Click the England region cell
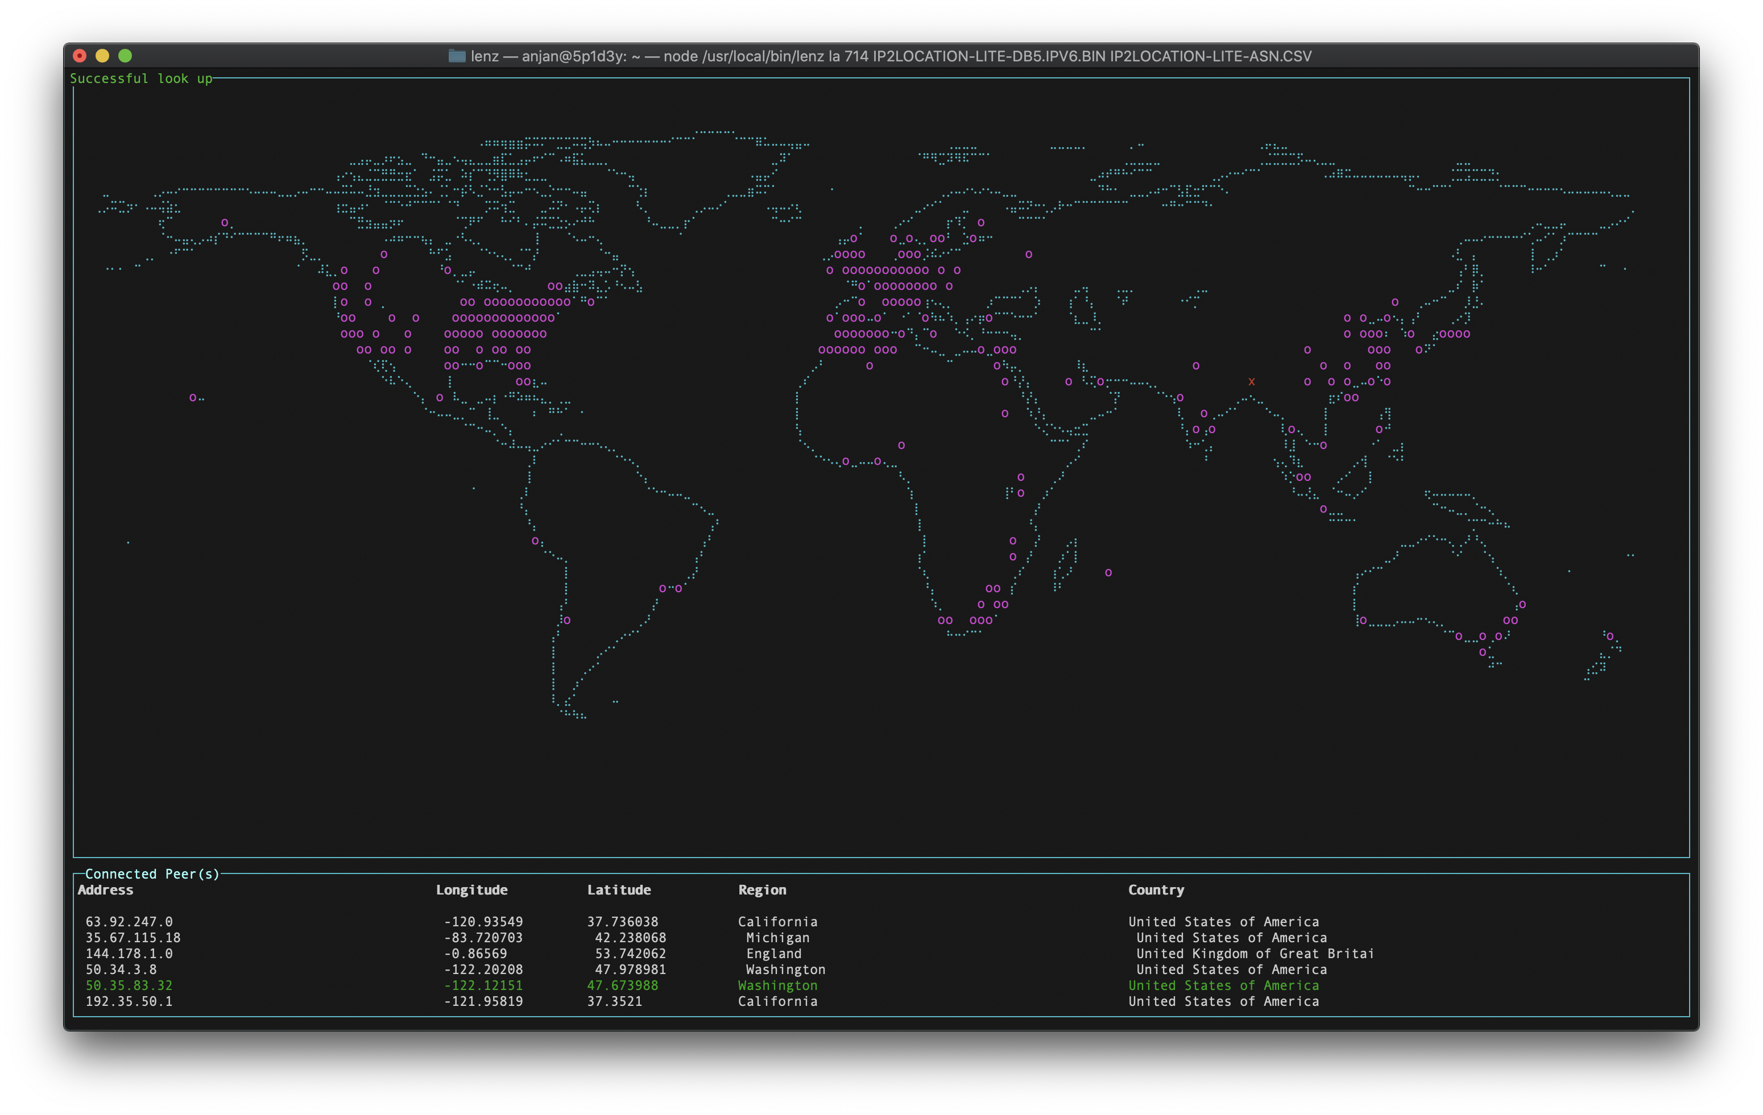 click(x=774, y=954)
